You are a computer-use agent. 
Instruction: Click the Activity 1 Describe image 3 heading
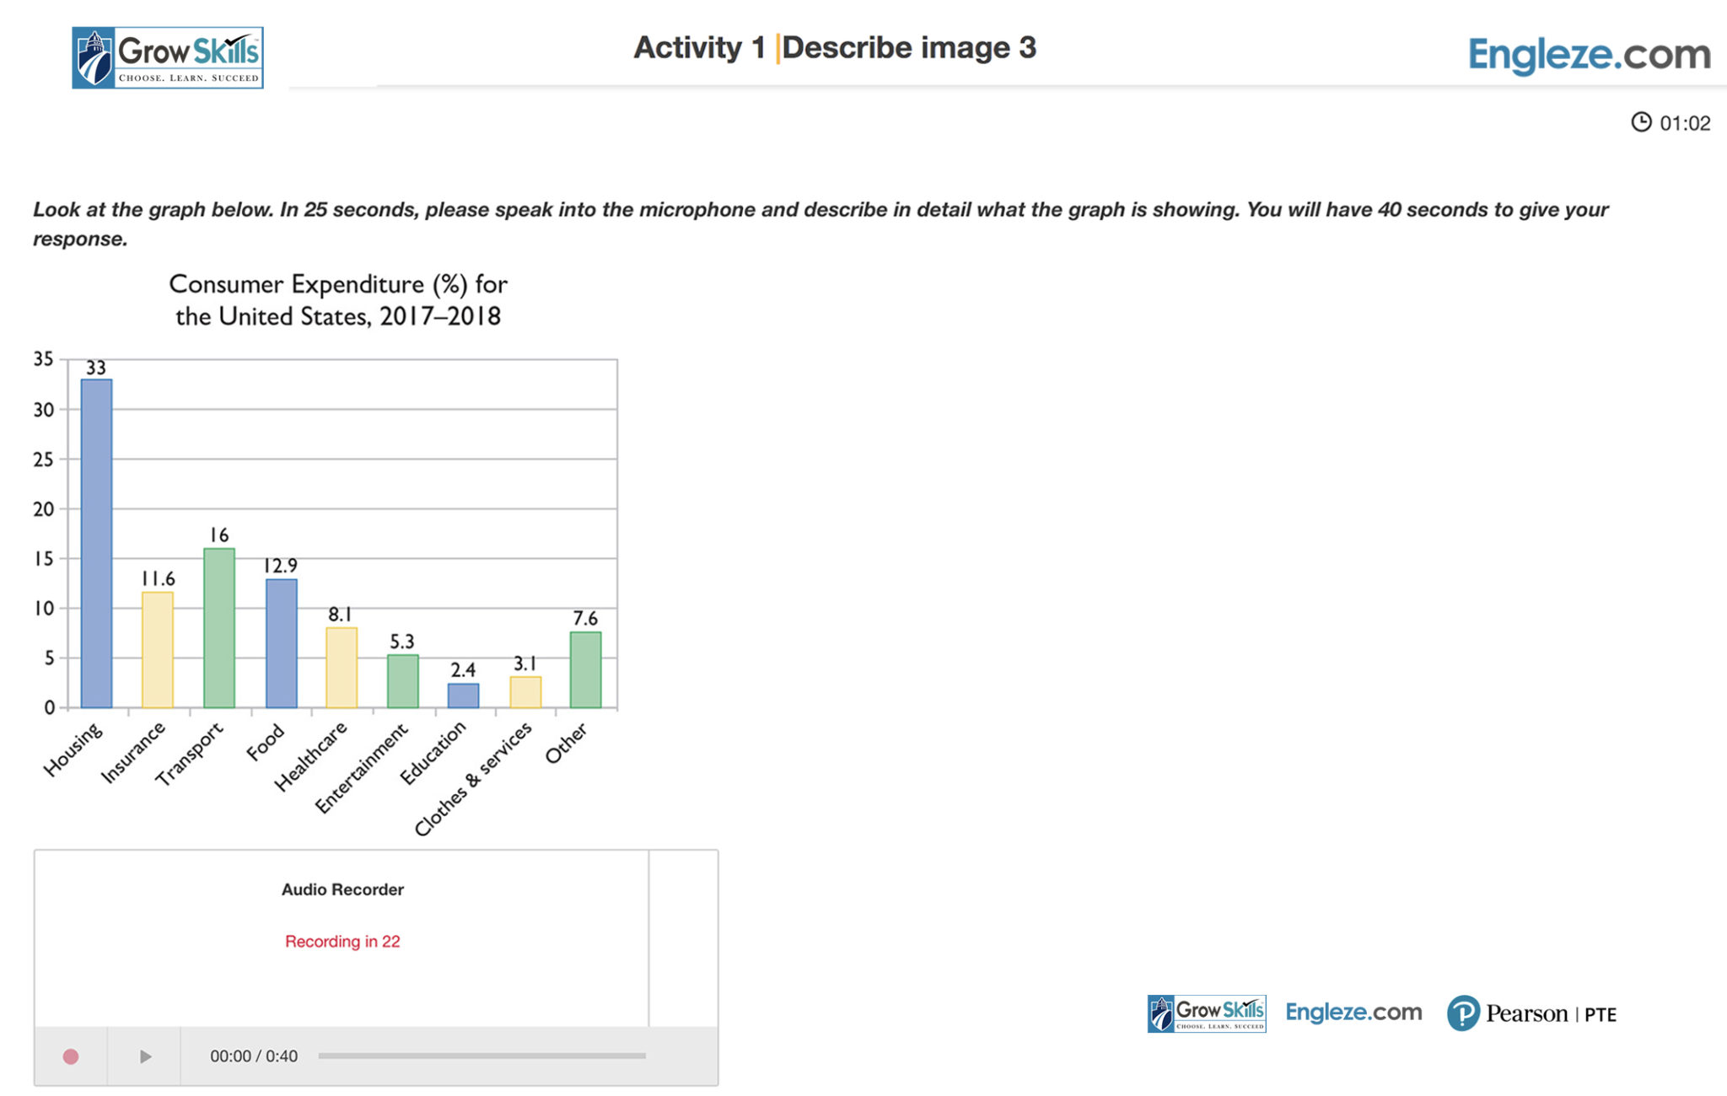(x=835, y=48)
